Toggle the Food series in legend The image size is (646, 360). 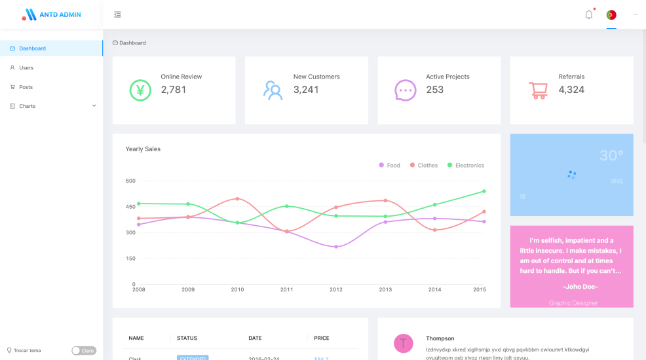tap(389, 166)
